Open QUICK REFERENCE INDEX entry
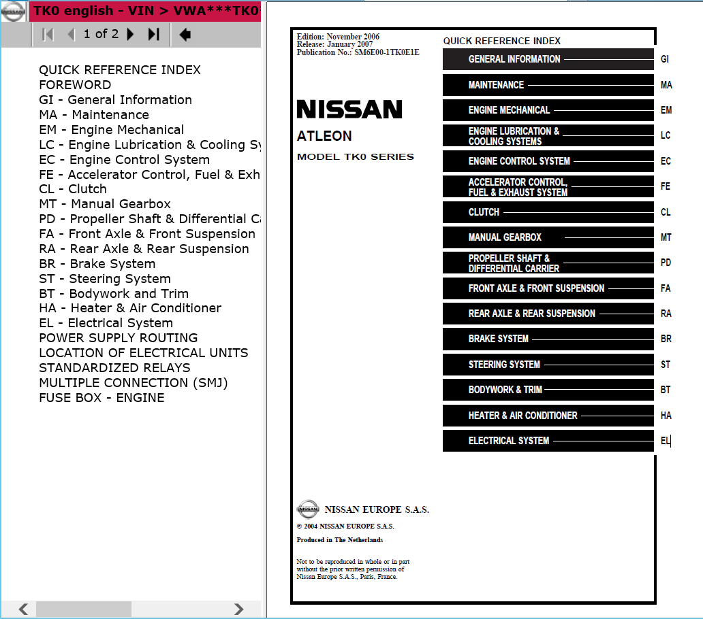This screenshot has height=619, width=703. pyautogui.click(x=120, y=70)
